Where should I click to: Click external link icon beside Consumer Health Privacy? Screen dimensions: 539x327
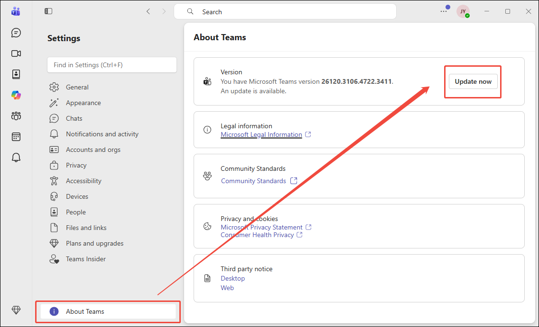coord(299,235)
